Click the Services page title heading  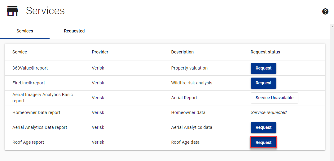click(45, 11)
